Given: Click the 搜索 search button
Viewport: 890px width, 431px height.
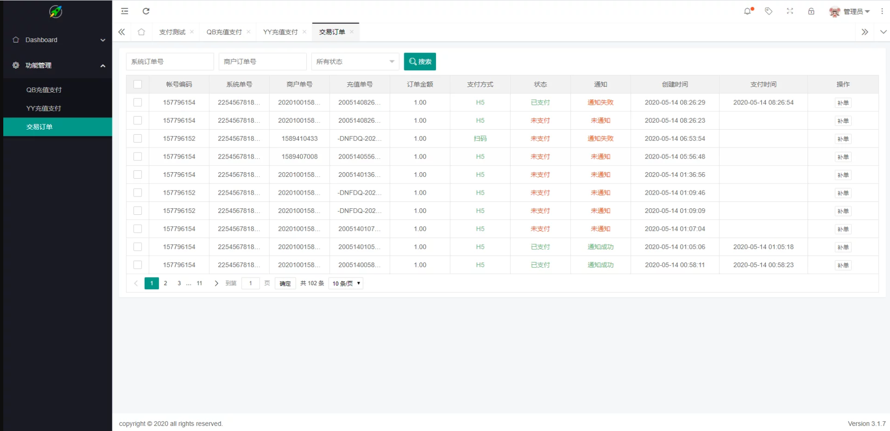Looking at the screenshot, I should [420, 61].
